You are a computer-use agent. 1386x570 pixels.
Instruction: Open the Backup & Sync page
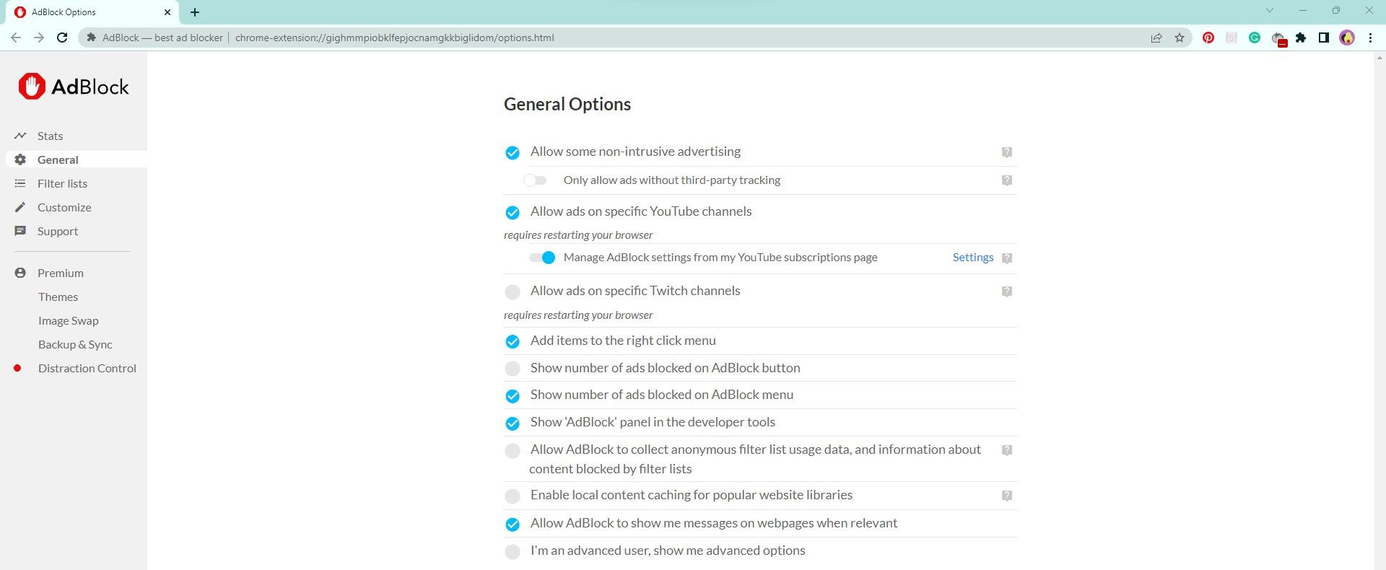(75, 344)
